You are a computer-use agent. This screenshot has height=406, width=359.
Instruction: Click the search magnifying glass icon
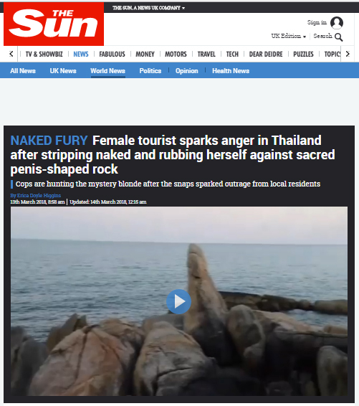[x=338, y=37]
